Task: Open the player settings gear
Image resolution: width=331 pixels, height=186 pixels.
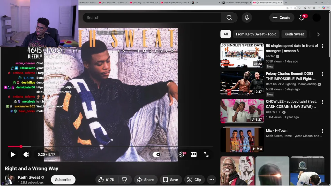Action: pos(181,154)
